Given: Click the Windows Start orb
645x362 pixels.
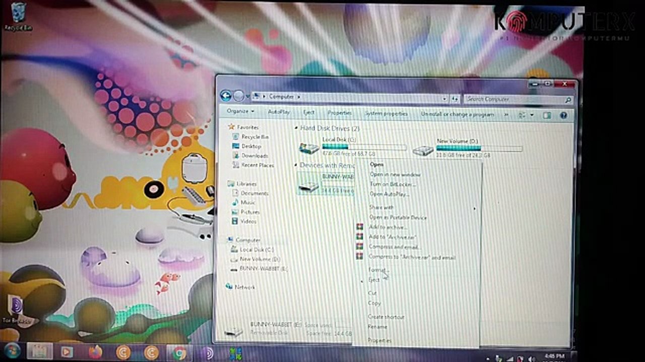Looking at the screenshot, I should click(x=12, y=351).
